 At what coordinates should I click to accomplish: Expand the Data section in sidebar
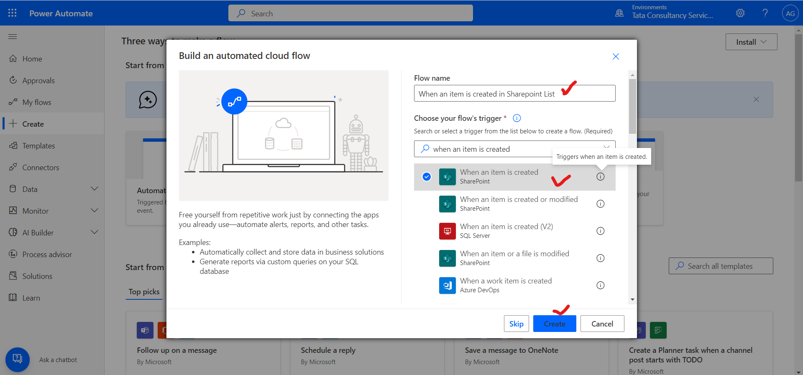[95, 189]
